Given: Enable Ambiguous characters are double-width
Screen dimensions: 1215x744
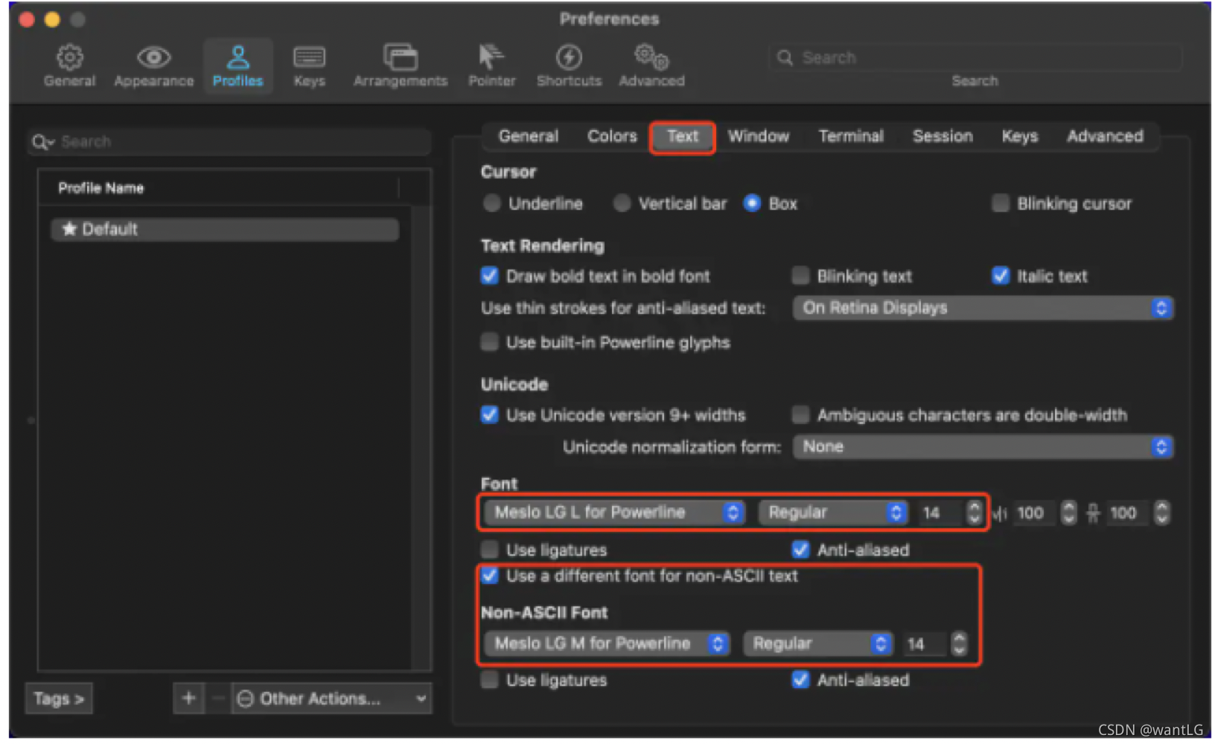Looking at the screenshot, I should click(800, 414).
